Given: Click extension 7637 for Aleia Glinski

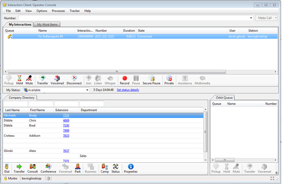Looking at the screenshot, I should [66, 151].
